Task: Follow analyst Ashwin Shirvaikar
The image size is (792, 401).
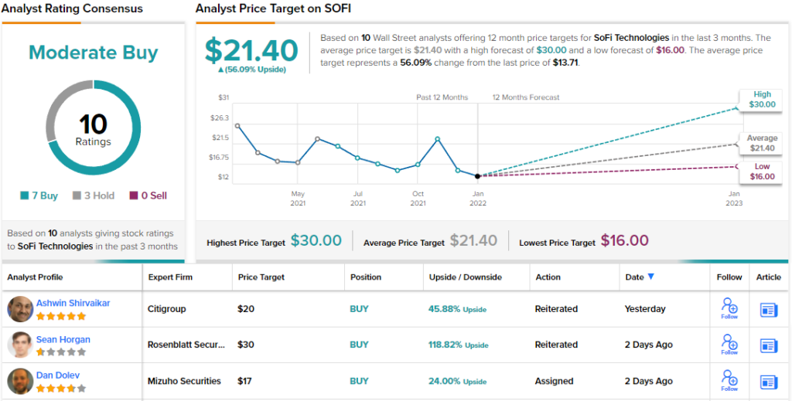Action: (729, 308)
